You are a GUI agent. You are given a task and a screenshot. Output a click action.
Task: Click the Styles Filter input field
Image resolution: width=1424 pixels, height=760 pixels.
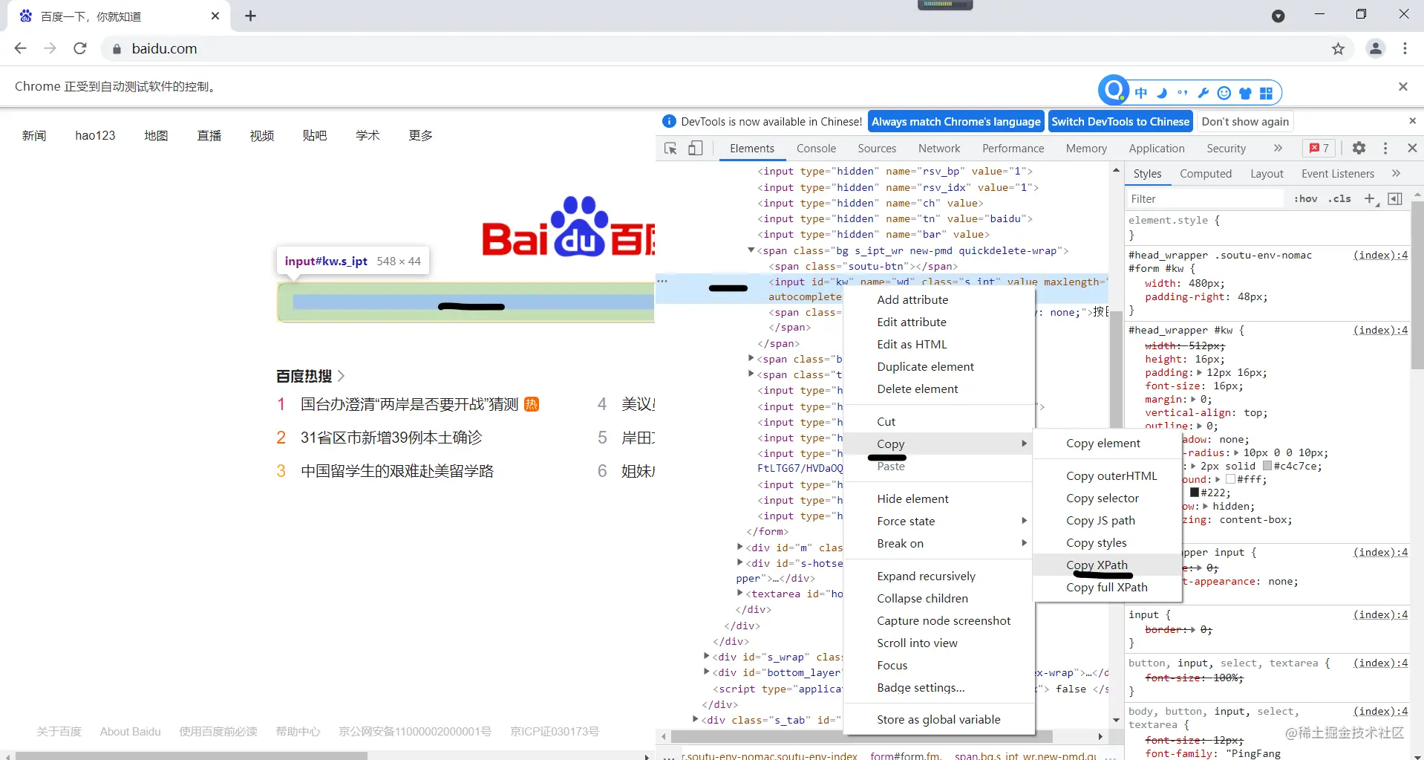tap(1204, 198)
